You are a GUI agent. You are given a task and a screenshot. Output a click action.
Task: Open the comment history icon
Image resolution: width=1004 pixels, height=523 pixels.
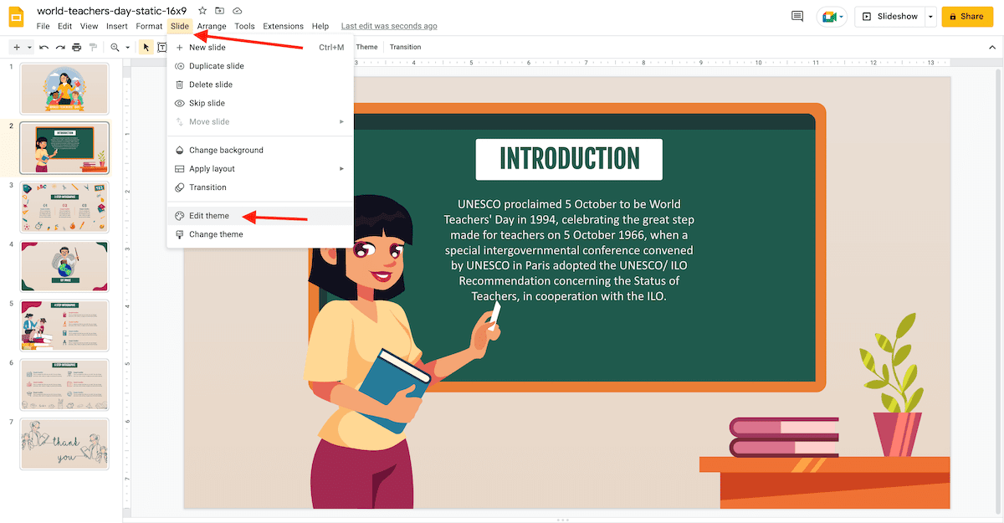(x=797, y=16)
